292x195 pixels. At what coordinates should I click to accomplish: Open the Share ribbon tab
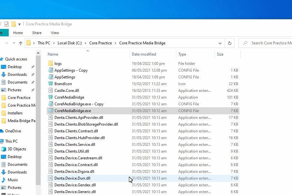coord(37,33)
